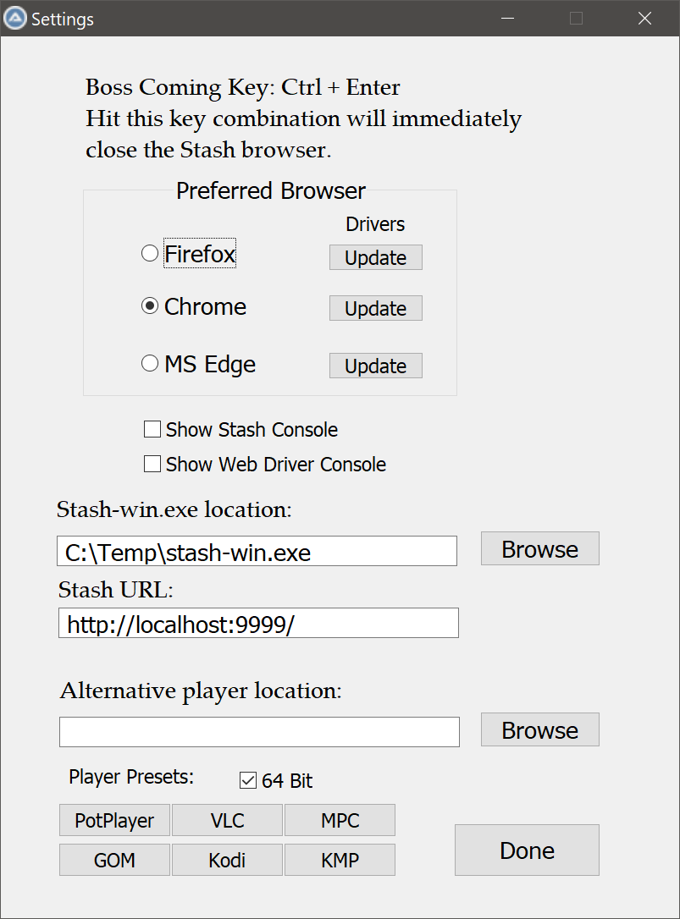Choose the Kodi player preset
The image size is (680, 919).
click(227, 860)
